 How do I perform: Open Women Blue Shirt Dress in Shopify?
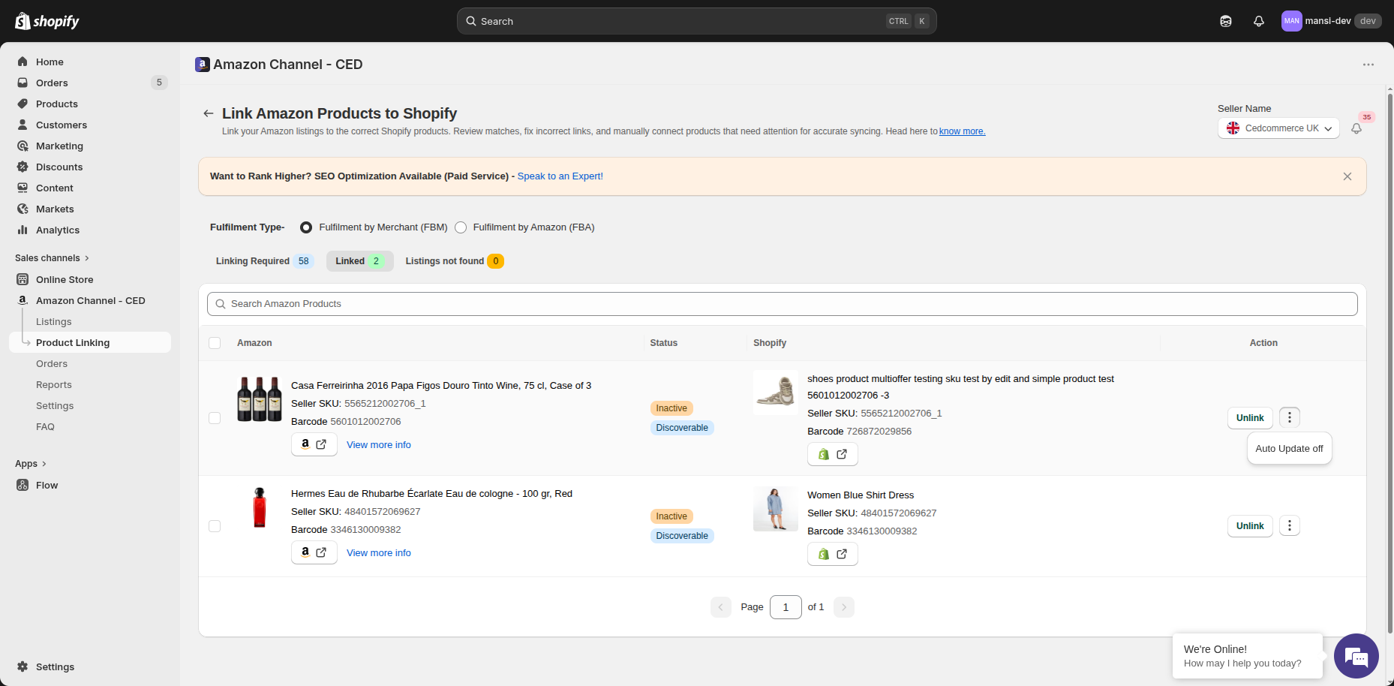(833, 554)
